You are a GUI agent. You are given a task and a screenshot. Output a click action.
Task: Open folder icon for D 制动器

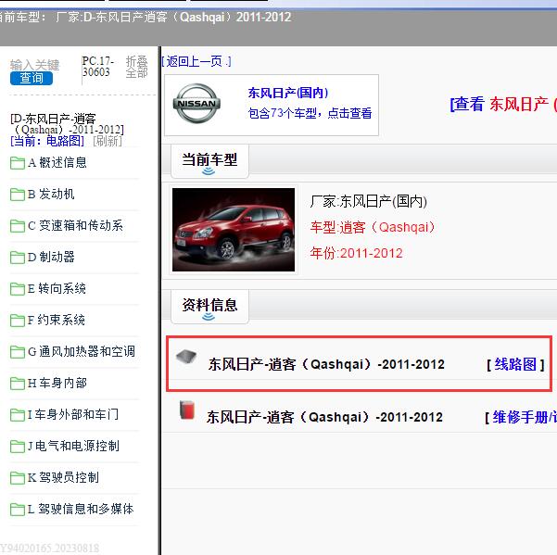[x=18, y=258]
